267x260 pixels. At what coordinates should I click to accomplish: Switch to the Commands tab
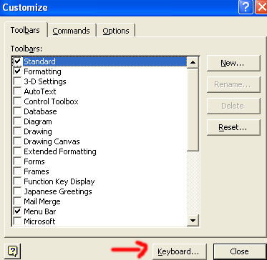tap(72, 31)
